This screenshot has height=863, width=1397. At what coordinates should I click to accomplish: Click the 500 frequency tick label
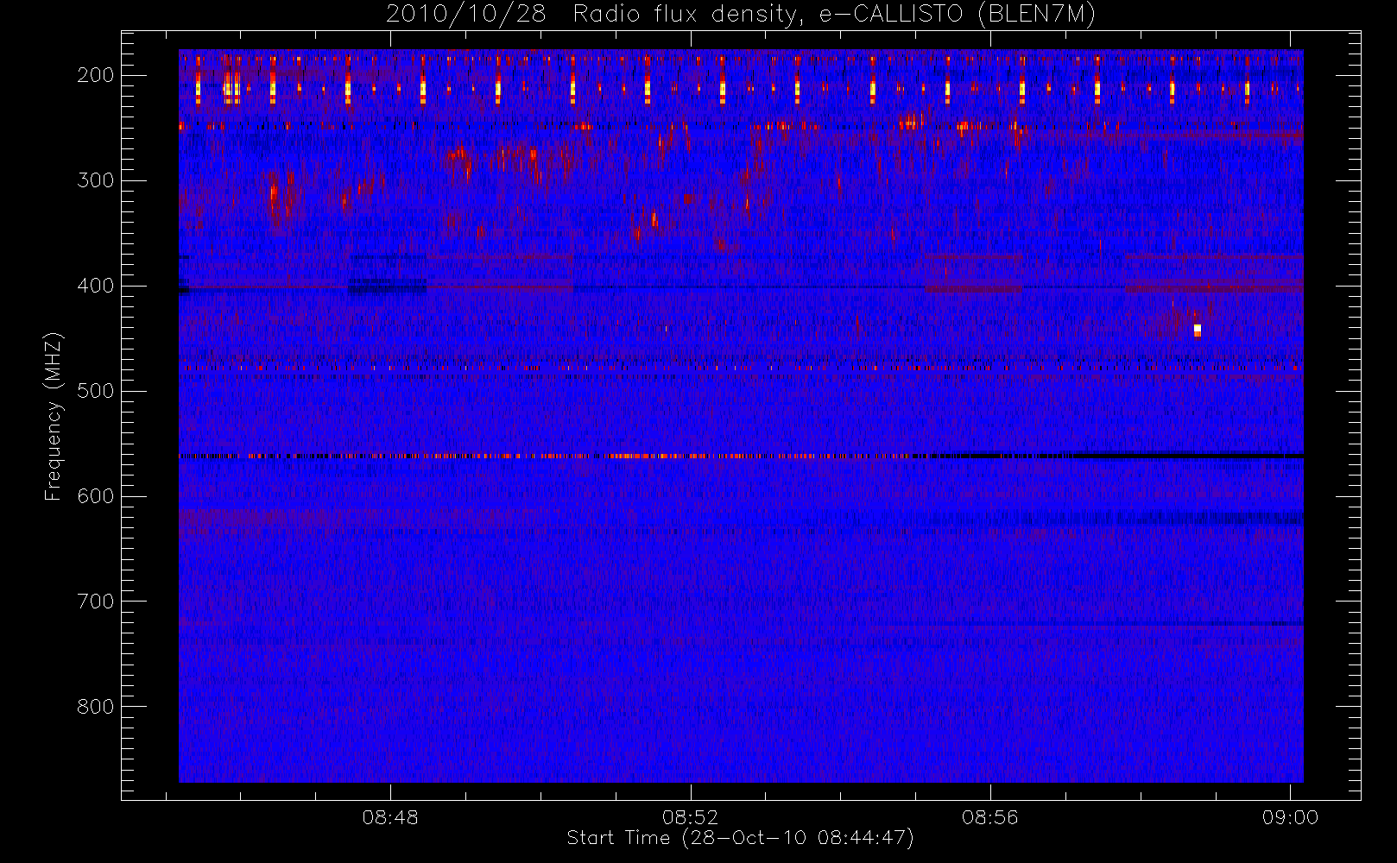click(96, 391)
